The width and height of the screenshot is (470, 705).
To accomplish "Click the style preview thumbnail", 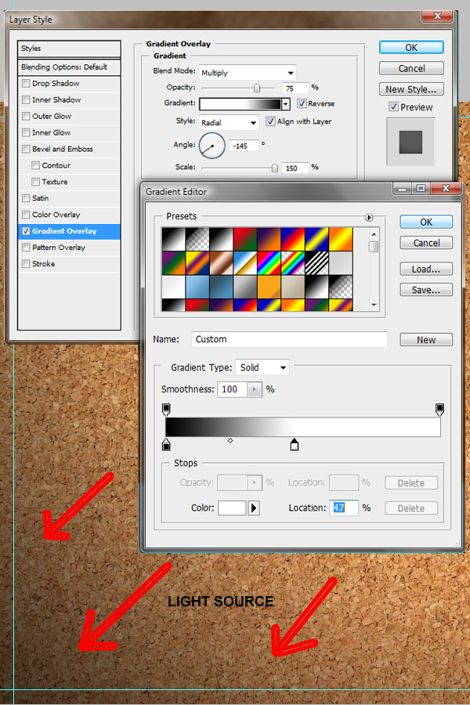I will click(x=410, y=142).
